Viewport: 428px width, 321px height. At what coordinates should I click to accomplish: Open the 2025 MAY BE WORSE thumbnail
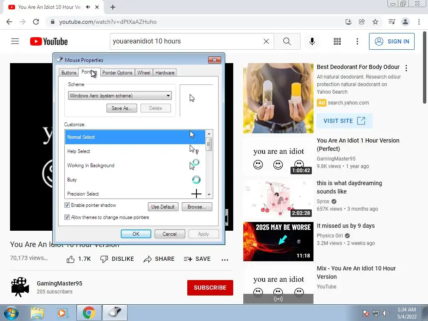(x=278, y=242)
